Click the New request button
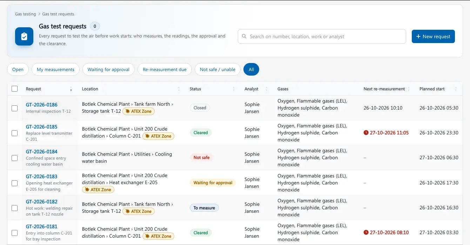Image resolution: width=470 pixels, height=245 pixels. 433,36
